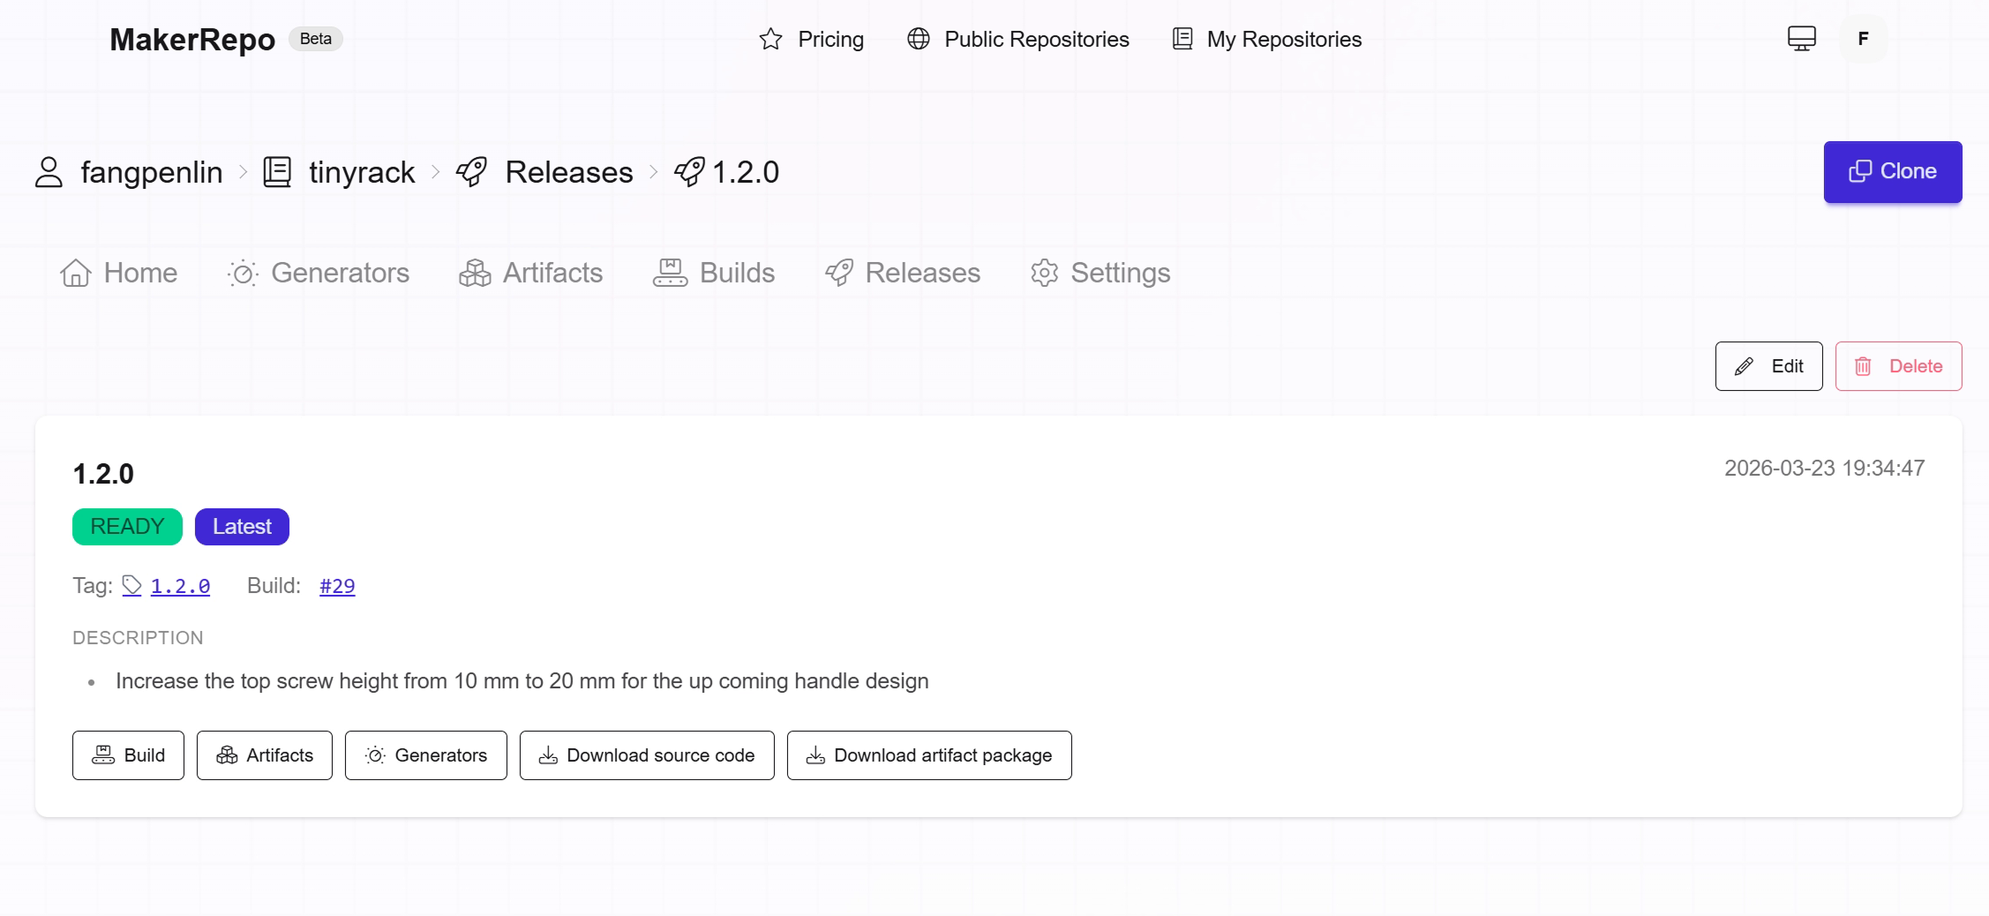
Task: Navigate to fangpenlin in the breadcrumb
Action: (x=151, y=172)
